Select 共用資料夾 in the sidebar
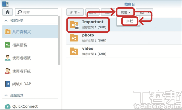 coord(30,32)
